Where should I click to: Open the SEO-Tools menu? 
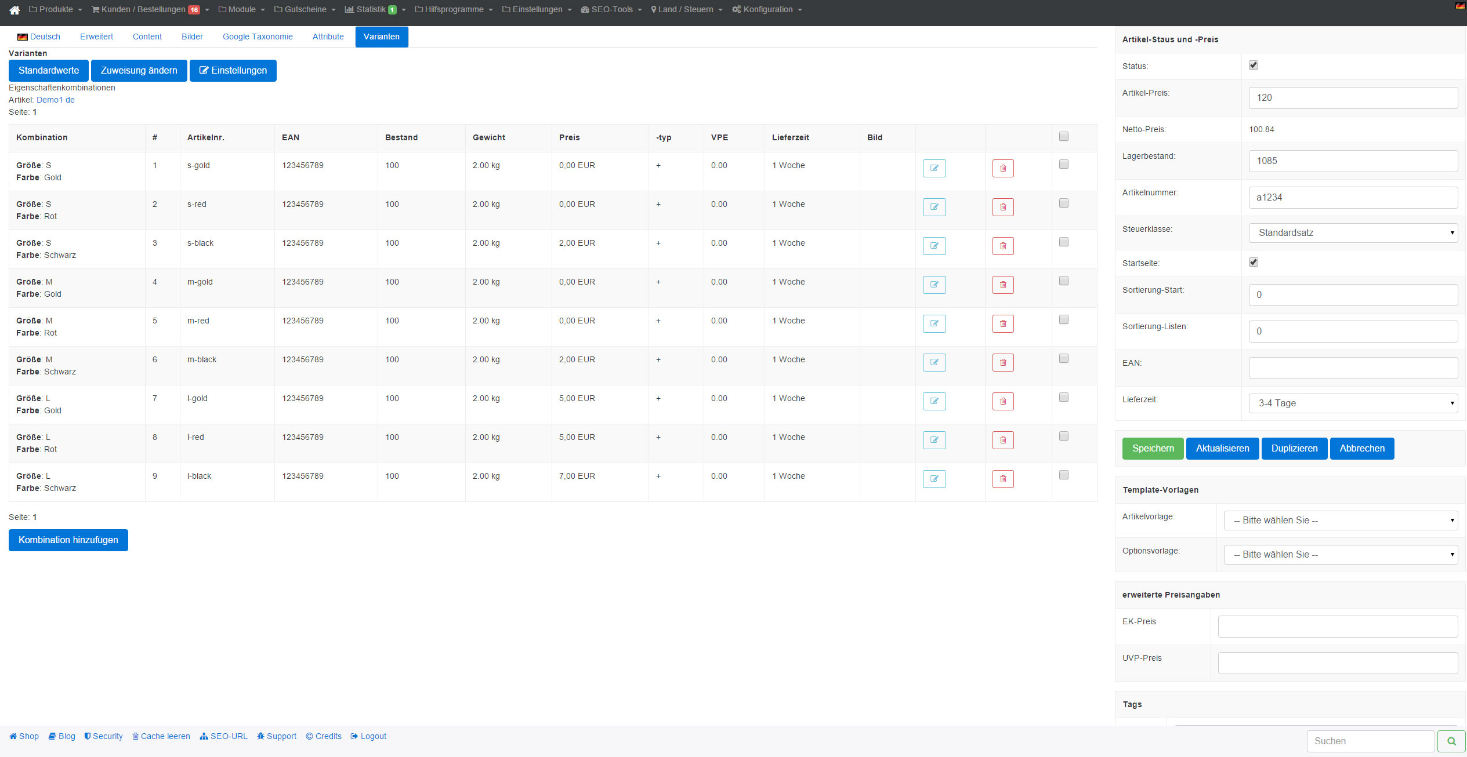(x=611, y=9)
